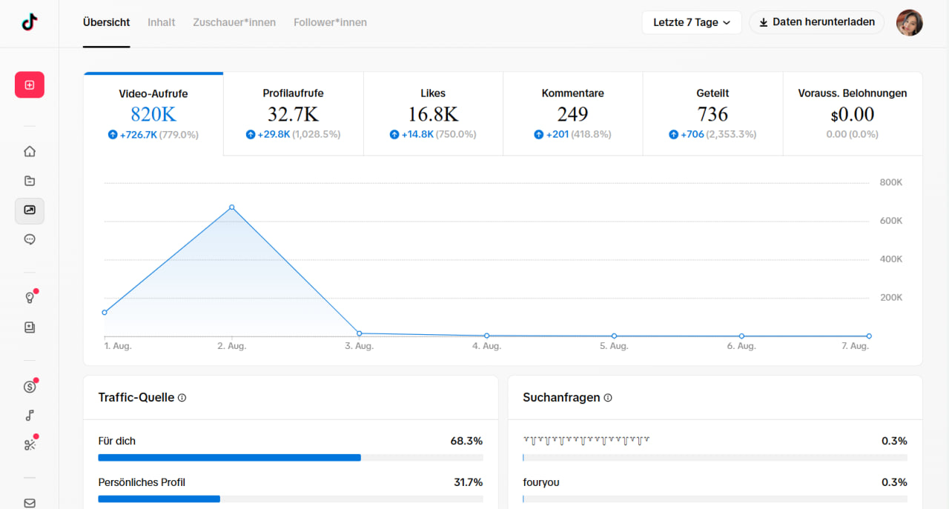Click Daten herunterladen button

pos(817,22)
